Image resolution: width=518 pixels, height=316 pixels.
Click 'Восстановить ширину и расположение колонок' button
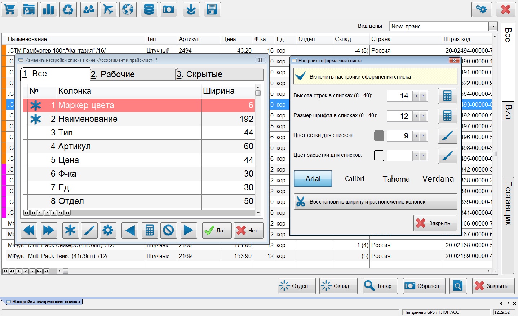click(x=375, y=202)
